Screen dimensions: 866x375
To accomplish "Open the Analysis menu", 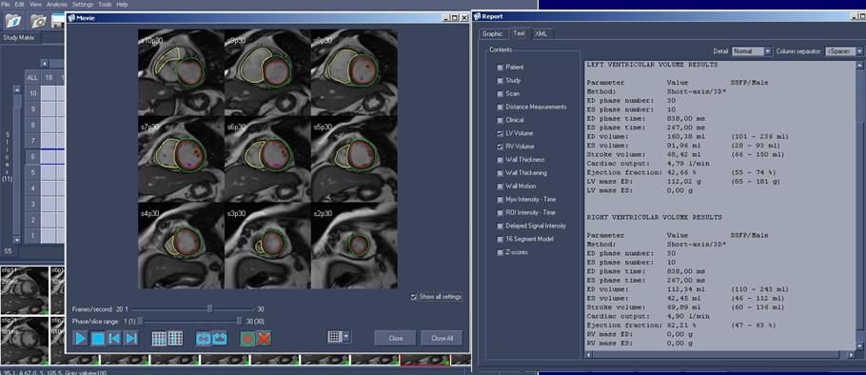I will (57, 4).
